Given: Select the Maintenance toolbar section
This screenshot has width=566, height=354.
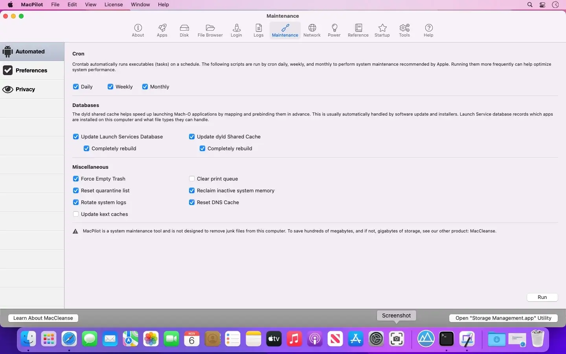Looking at the screenshot, I should click(285, 30).
